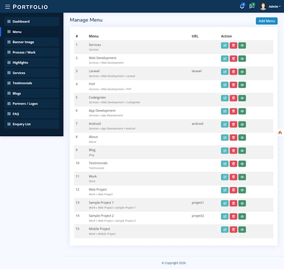Edit the About menu row
284x269 pixels.
(x=225, y=137)
